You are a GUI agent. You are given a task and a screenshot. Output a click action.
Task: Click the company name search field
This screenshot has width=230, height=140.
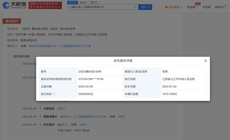(x=101, y=7)
